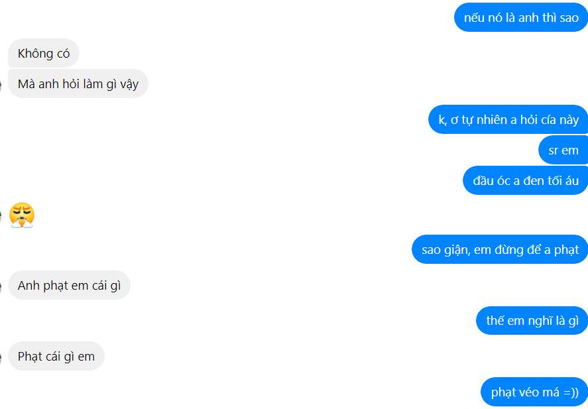Click the 'thế em nghĩ là gì' message
The height and width of the screenshot is (409, 588).
coord(532,321)
